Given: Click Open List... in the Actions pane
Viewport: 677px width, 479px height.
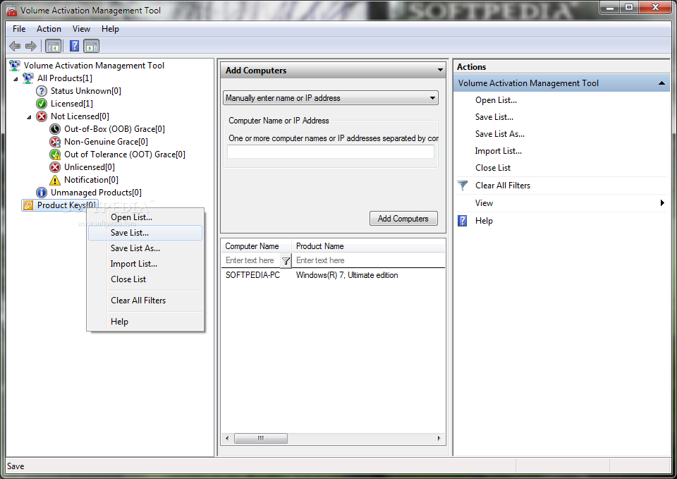Looking at the screenshot, I should 496,100.
